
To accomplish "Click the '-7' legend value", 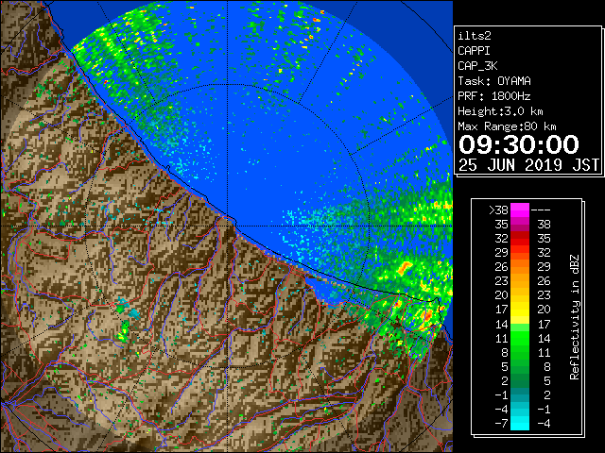I will [x=501, y=424].
